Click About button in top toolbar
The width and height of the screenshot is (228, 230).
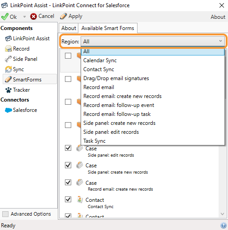coord(218,17)
